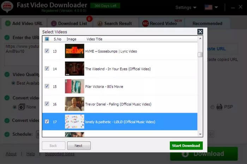Select the None conversion radio option
The height and width of the screenshot is (164, 247).
[x=14, y=107]
